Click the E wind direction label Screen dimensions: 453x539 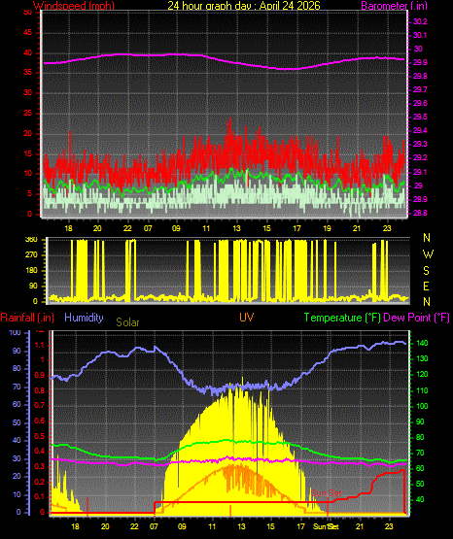tap(426, 286)
